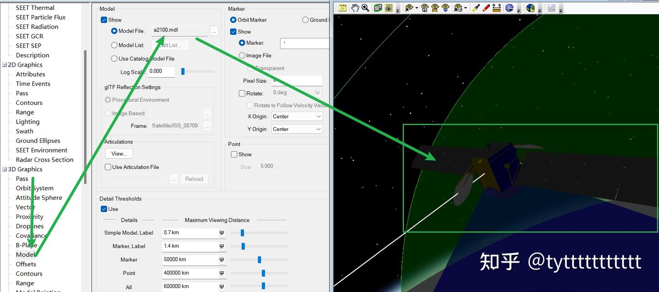Collapse the 3D Graphics tree node
The height and width of the screenshot is (292, 659).
pos(5,169)
